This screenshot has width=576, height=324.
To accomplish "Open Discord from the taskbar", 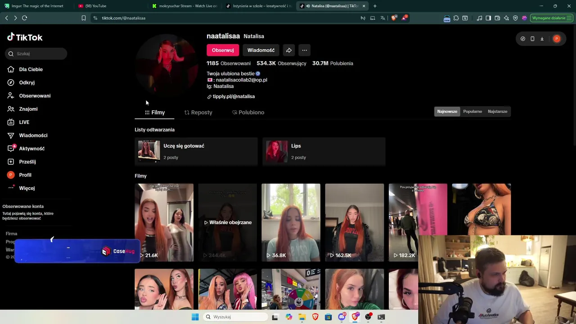I will click(342, 317).
